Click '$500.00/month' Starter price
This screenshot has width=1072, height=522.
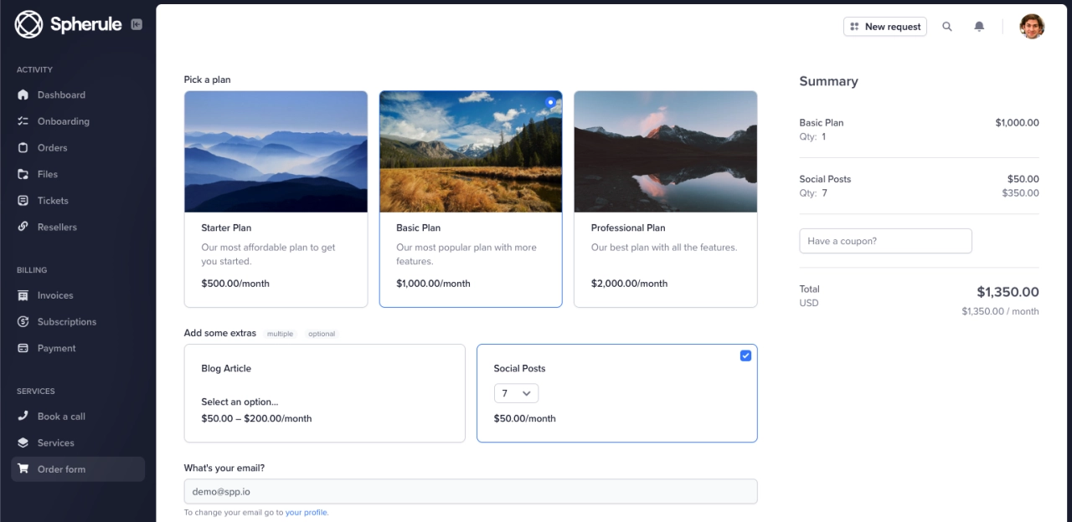(x=235, y=284)
